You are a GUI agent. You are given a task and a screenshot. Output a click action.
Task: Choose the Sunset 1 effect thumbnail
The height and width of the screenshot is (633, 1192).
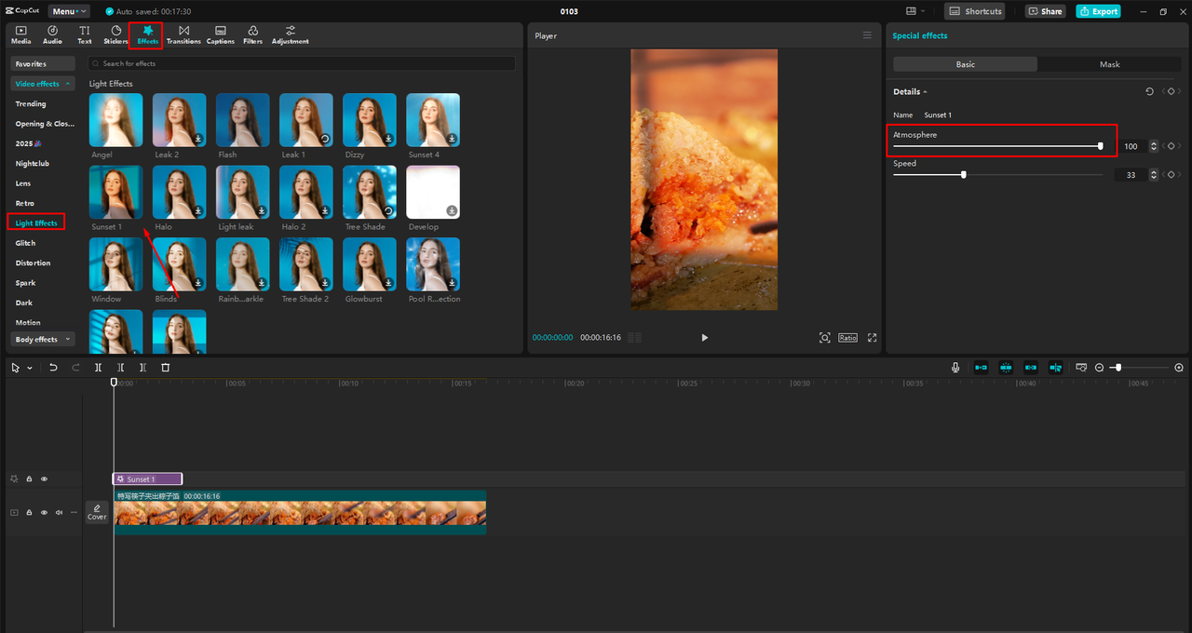[116, 193]
